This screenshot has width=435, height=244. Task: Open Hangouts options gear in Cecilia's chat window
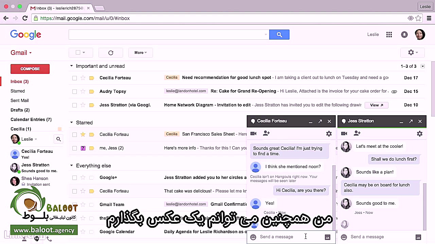[329, 134]
